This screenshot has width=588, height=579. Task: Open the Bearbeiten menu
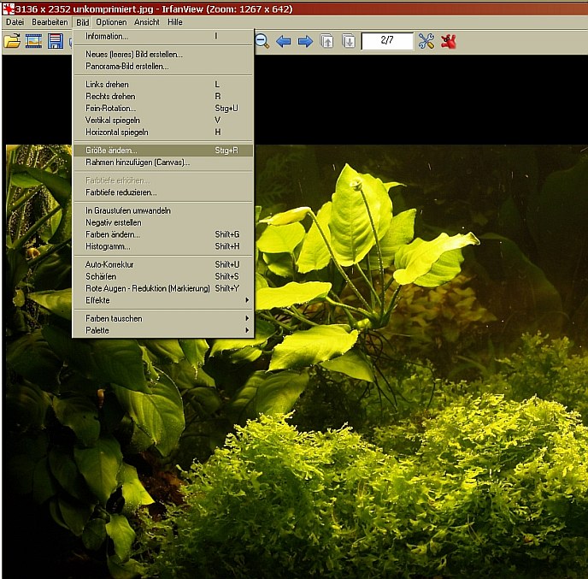[50, 21]
